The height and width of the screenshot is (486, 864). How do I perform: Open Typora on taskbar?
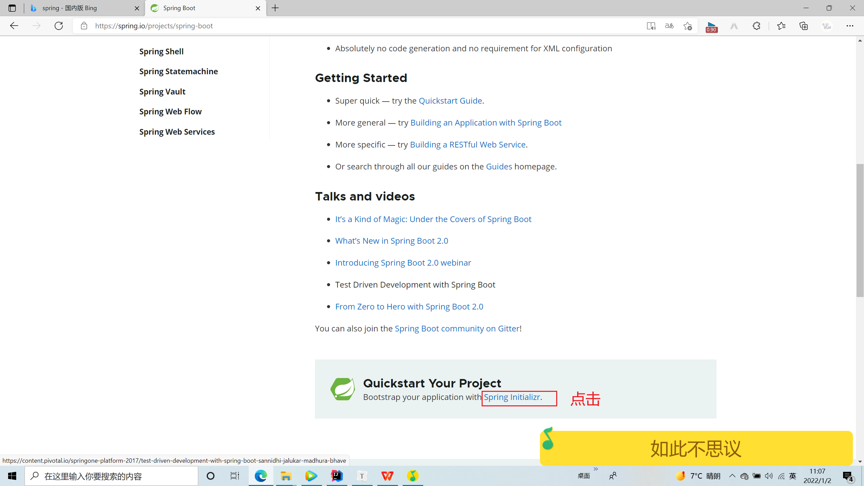(362, 476)
